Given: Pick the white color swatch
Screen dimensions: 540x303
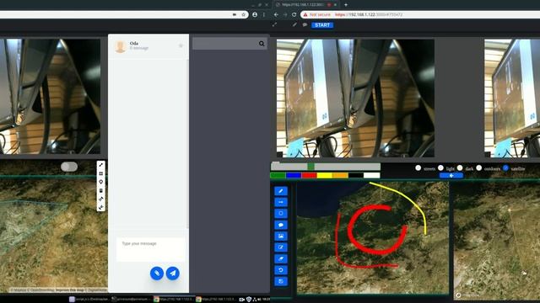Looking at the screenshot, I should tap(371, 176).
